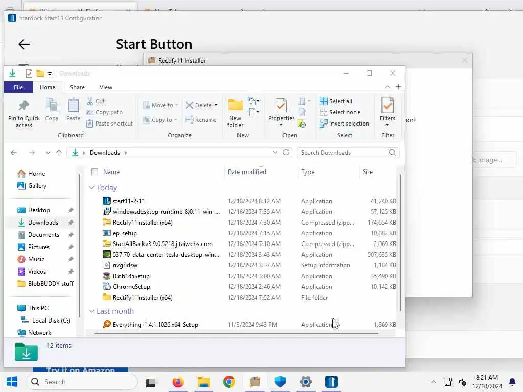Screen dimensions: 523x392
Task: Click the Settings gear taskbar icon
Action: (x=306, y=382)
